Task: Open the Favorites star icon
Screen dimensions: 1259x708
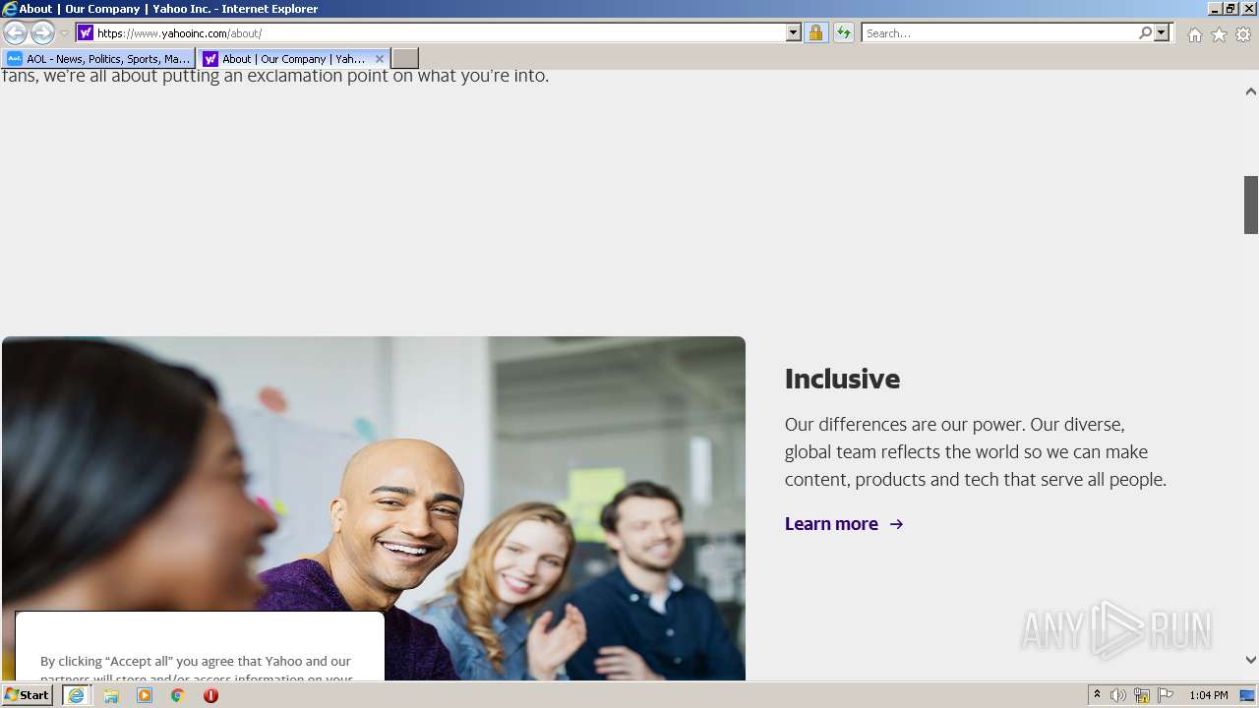Action: click(1219, 34)
